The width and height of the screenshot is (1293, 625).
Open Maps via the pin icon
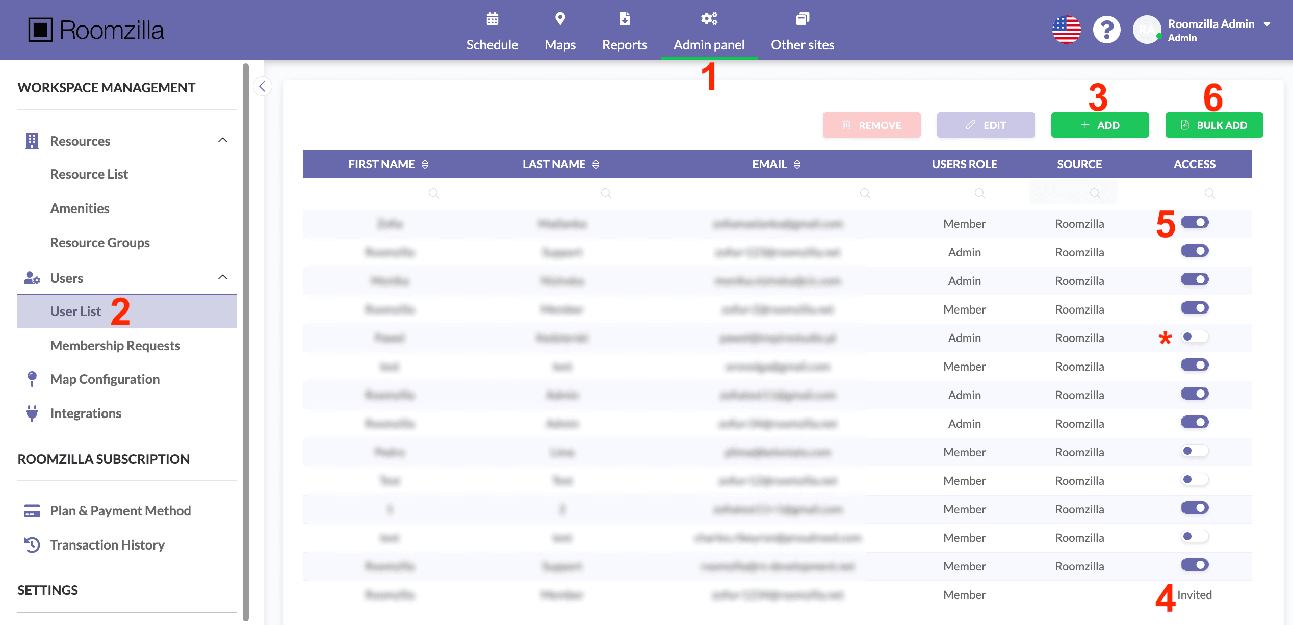coord(560,19)
